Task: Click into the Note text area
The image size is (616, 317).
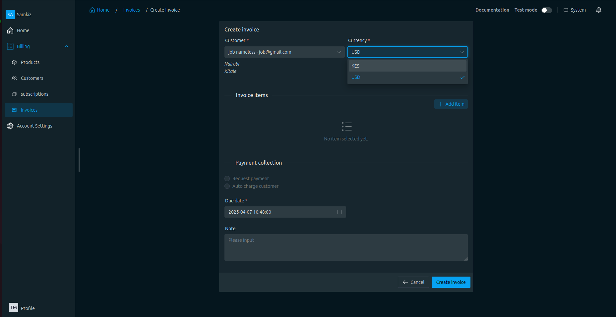Action: [x=346, y=247]
